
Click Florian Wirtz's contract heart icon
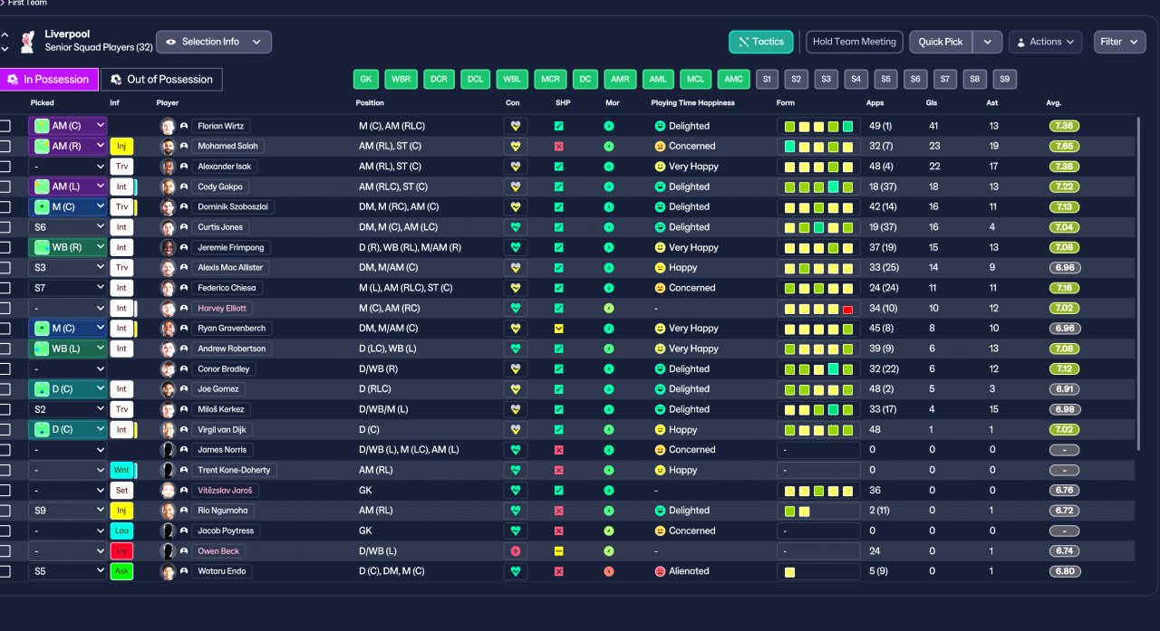pos(515,126)
